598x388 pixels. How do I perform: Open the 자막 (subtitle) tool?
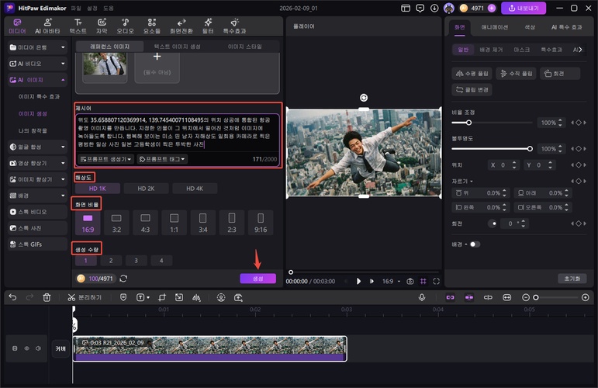[x=102, y=26]
